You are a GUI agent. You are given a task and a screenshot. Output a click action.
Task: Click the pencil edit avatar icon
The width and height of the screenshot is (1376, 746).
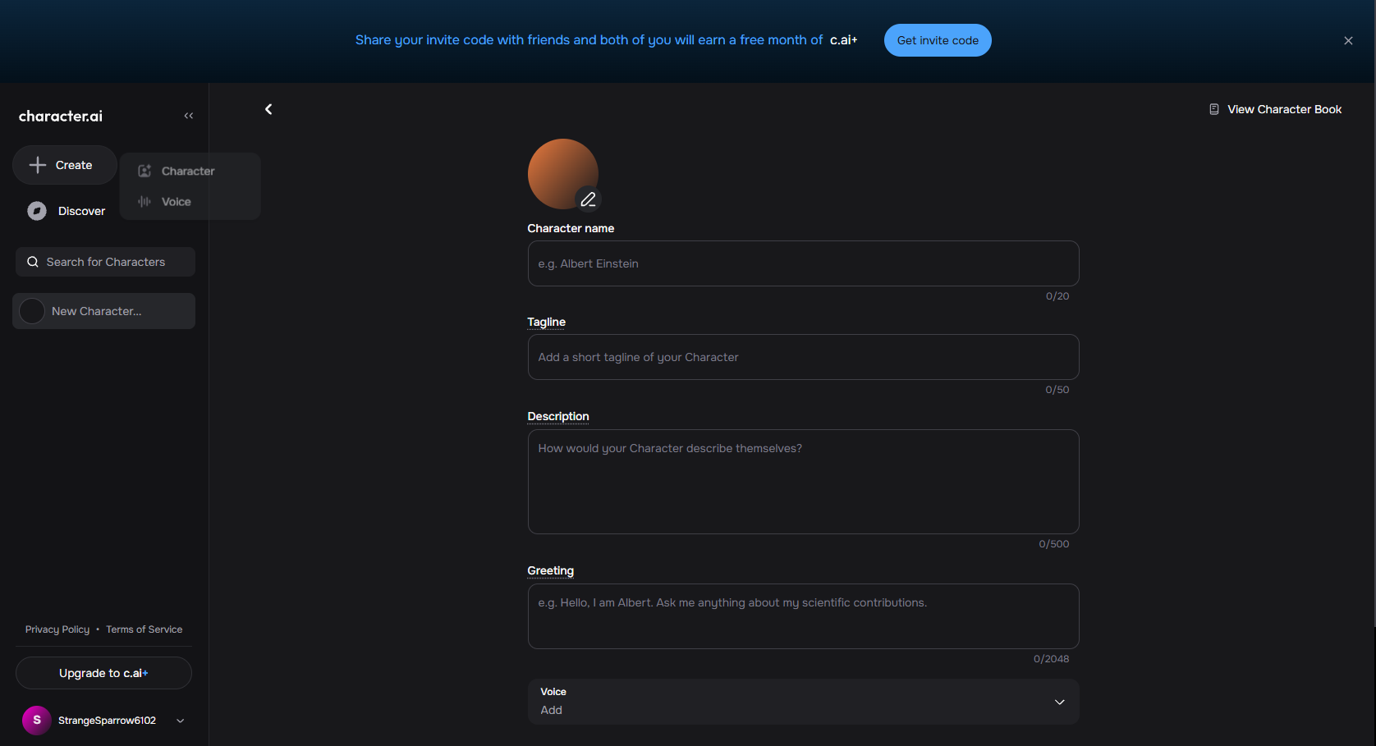point(588,199)
